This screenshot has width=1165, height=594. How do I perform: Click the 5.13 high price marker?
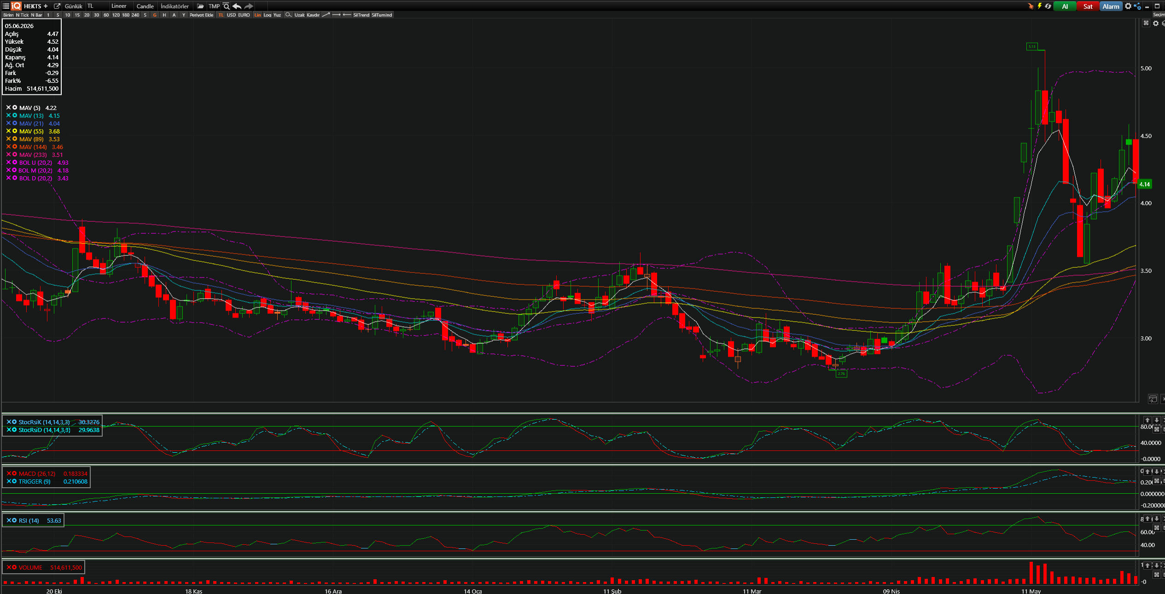pos(1032,46)
